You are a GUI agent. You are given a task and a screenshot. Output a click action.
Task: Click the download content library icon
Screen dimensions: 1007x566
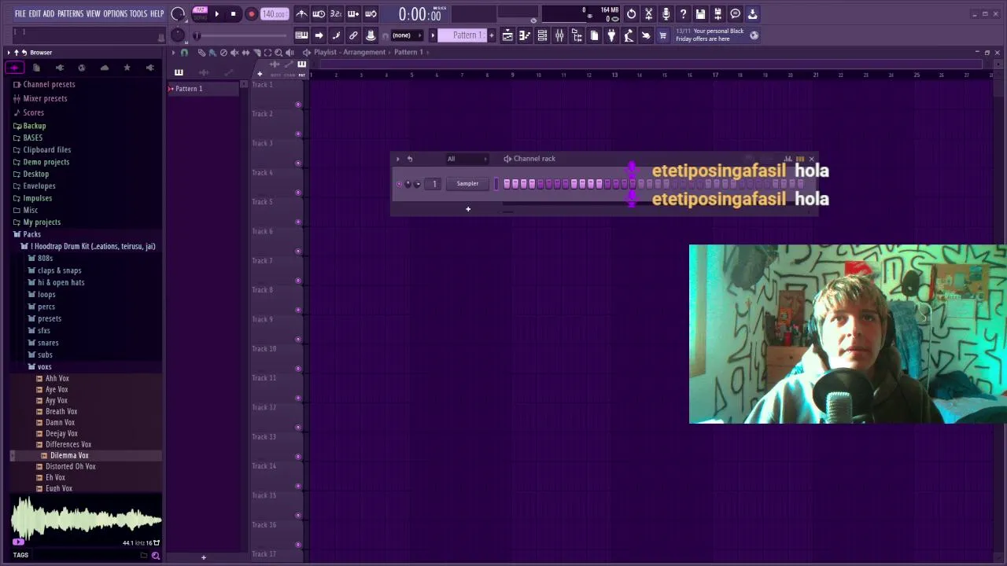(x=752, y=14)
